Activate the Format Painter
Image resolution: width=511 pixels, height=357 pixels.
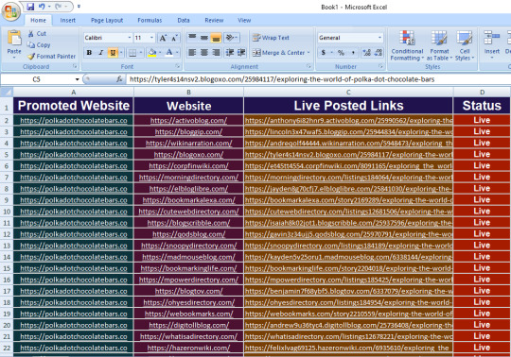[x=51, y=57]
